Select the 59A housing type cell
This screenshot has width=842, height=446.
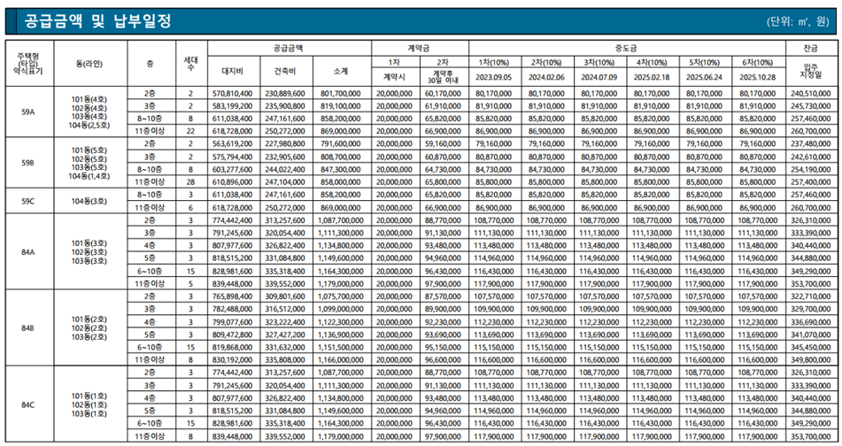tap(28, 112)
